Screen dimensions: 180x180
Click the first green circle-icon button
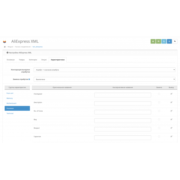(x=153, y=41)
